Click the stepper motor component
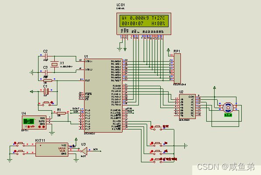This screenshot has height=175, width=261. click(x=228, y=108)
